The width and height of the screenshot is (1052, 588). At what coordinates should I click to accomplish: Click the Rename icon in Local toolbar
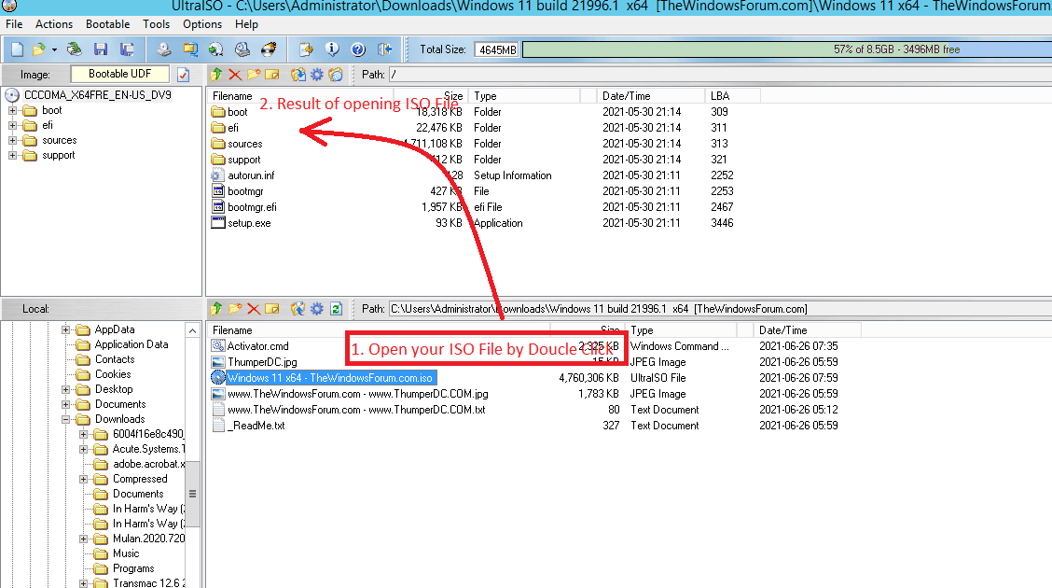pyautogui.click(x=271, y=309)
